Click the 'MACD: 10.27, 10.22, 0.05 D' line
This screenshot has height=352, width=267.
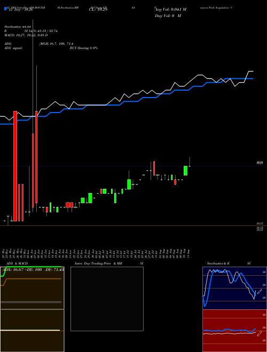pos(26,35)
